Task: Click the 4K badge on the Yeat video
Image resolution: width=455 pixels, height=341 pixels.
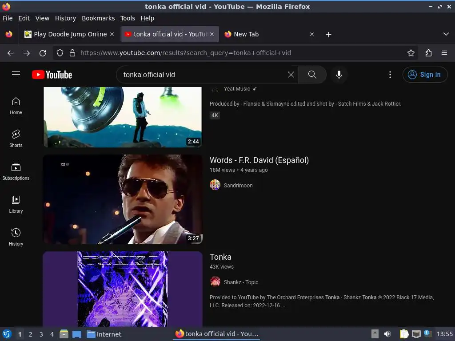Action: 215,115
